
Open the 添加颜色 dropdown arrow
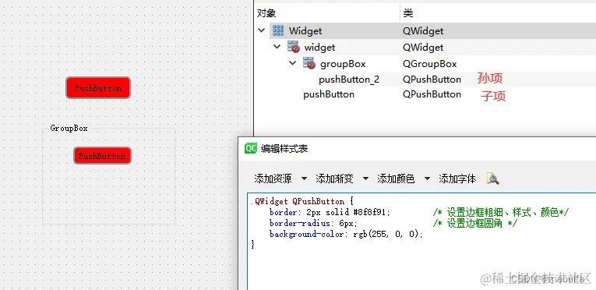pyautogui.click(x=427, y=179)
